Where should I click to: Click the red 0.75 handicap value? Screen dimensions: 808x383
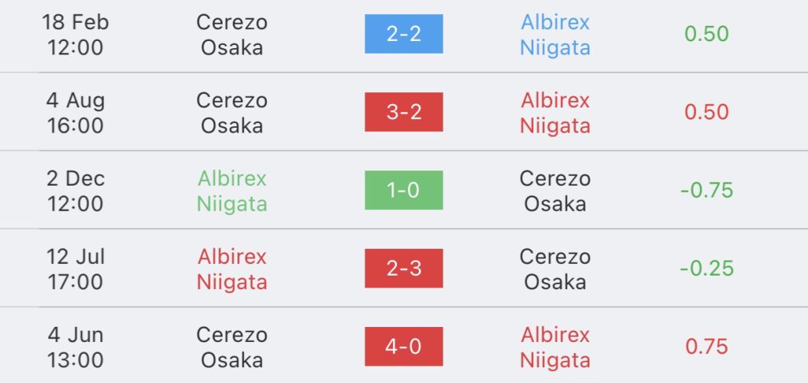[x=706, y=347]
